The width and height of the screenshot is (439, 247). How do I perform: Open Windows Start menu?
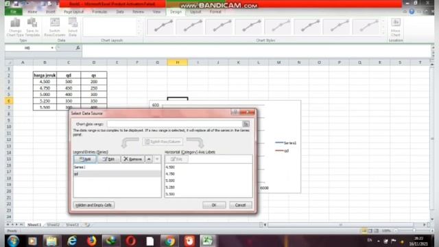point(12,241)
